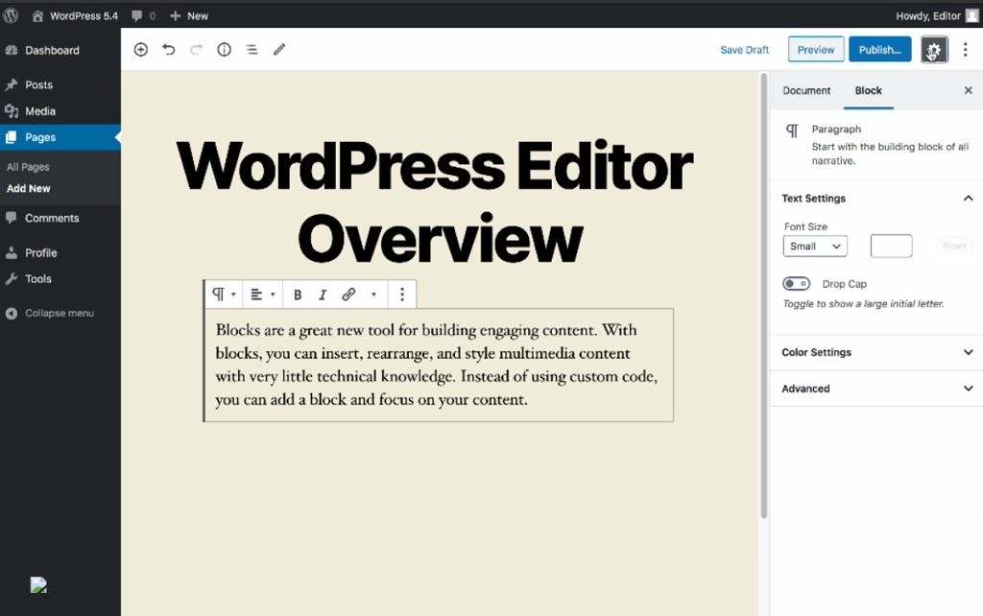
Task: Select Pages in the admin sidebar
Action: (x=60, y=137)
